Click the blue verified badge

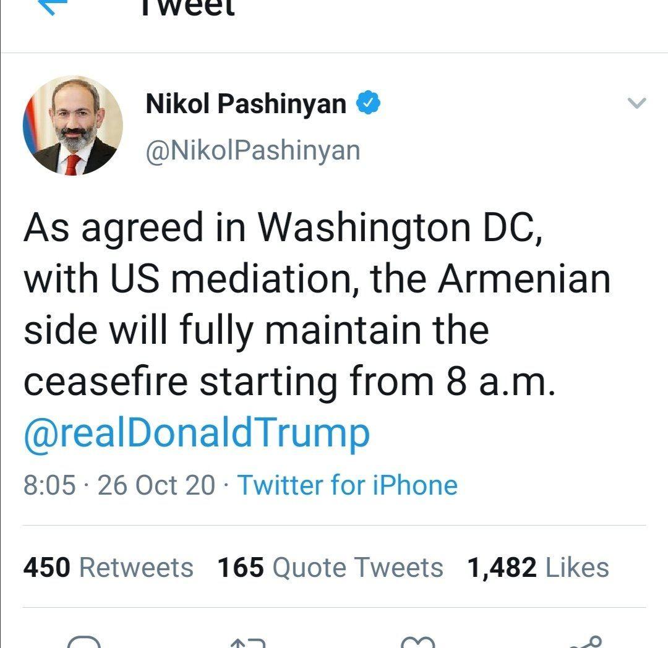pos(368,103)
